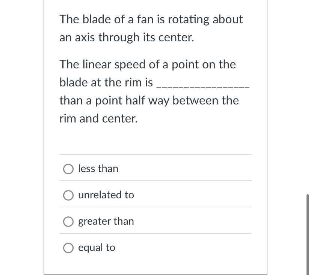Pick the option reading 'unrelated to'
311x275 pixels.
(106, 195)
